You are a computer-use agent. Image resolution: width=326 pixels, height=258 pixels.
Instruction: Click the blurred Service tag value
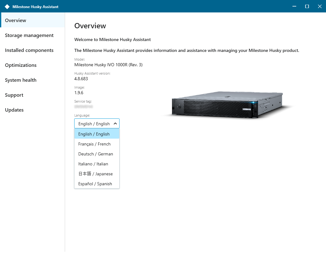click(x=84, y=107)
